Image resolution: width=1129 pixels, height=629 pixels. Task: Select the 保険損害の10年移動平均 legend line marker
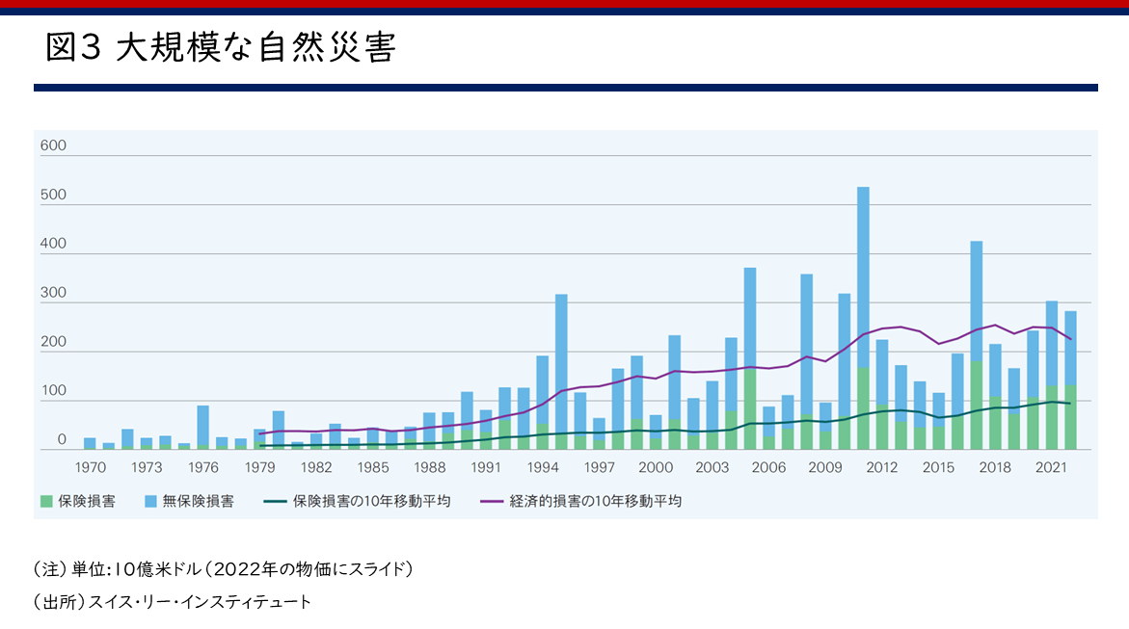coord(274,502)
